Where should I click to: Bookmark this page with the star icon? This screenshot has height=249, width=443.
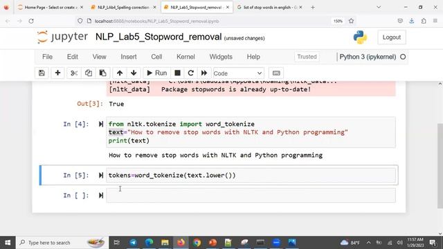[x=351, y=21]
